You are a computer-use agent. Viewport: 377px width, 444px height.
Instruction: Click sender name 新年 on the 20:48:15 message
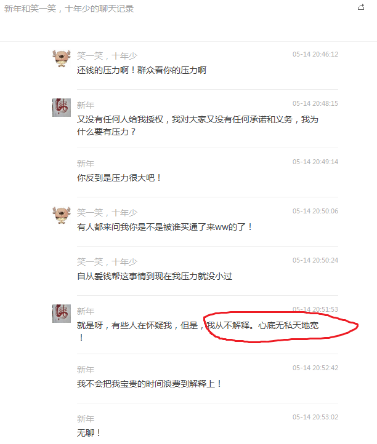tap(86, 105)
